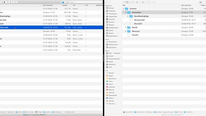This screenshot has height=116, width=206.
Task: Switch right window to icon view
Action: coord(124,2)
